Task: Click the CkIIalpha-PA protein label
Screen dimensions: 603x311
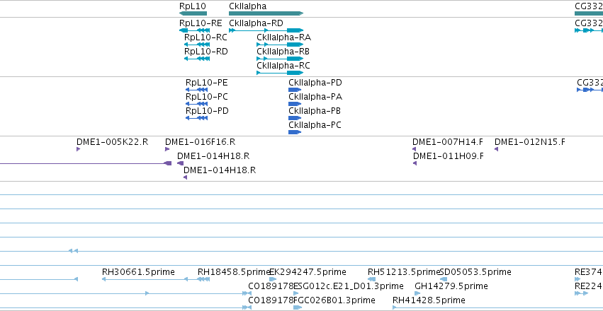Action: coord(315,97)
